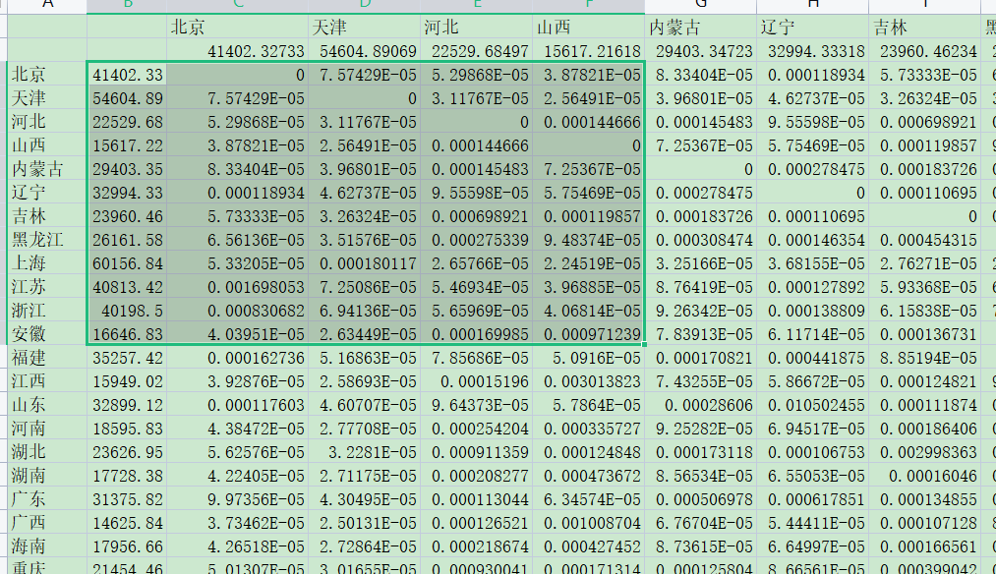Click 0.000335727 in the 河南 row

coord(588,429)
